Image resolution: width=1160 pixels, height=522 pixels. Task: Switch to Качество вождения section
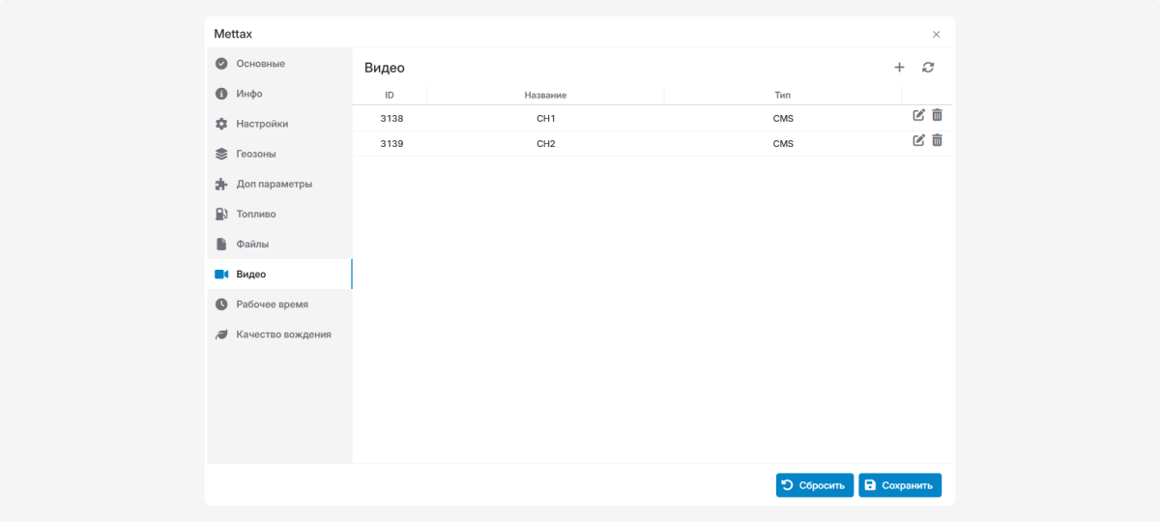click(x=282, y=334)
